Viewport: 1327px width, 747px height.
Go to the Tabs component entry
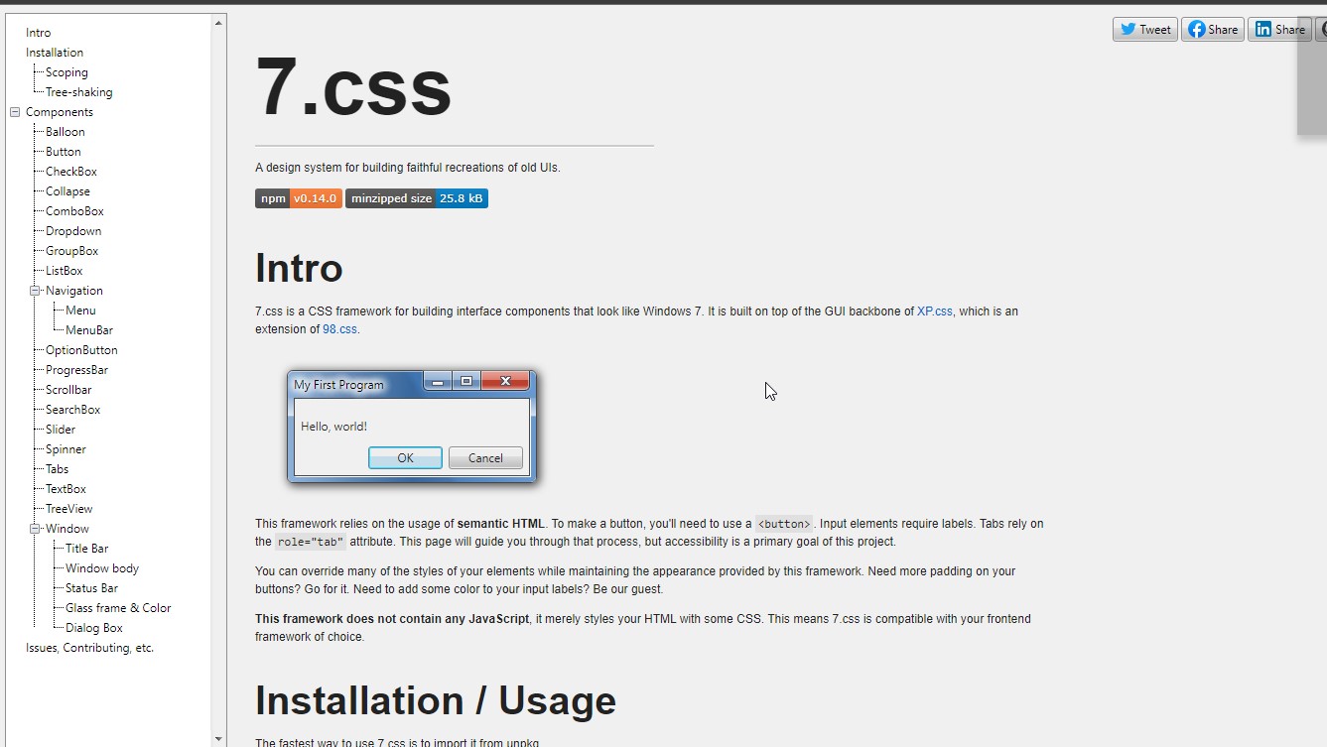point(58,469)
